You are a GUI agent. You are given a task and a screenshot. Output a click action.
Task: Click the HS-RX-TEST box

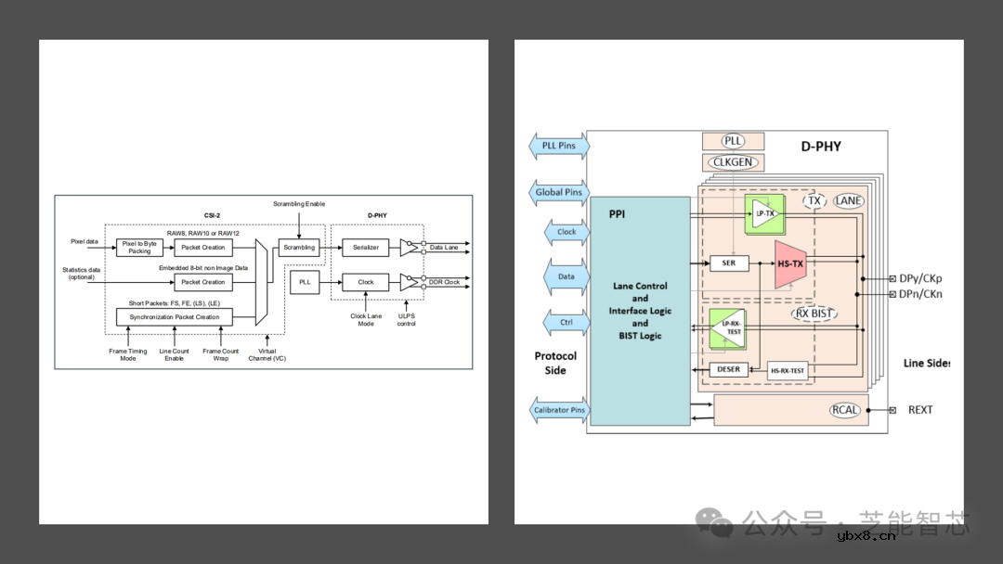point(788,370)
